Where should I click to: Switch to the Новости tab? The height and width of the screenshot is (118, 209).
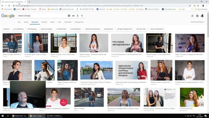[44, 22]
